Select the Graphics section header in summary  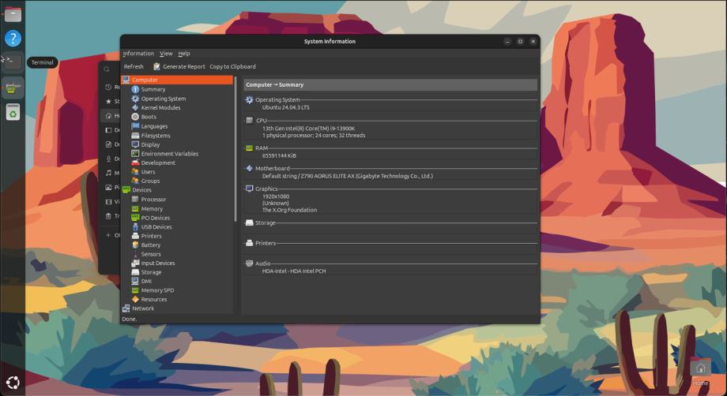click(266, 189)
